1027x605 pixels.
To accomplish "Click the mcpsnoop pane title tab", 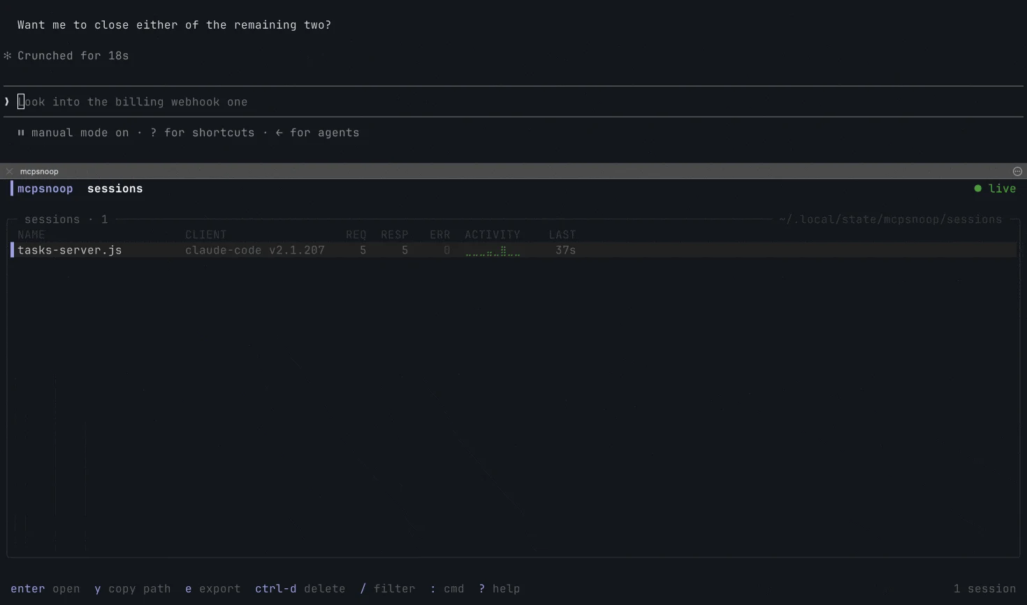I will tap(39, 171).
